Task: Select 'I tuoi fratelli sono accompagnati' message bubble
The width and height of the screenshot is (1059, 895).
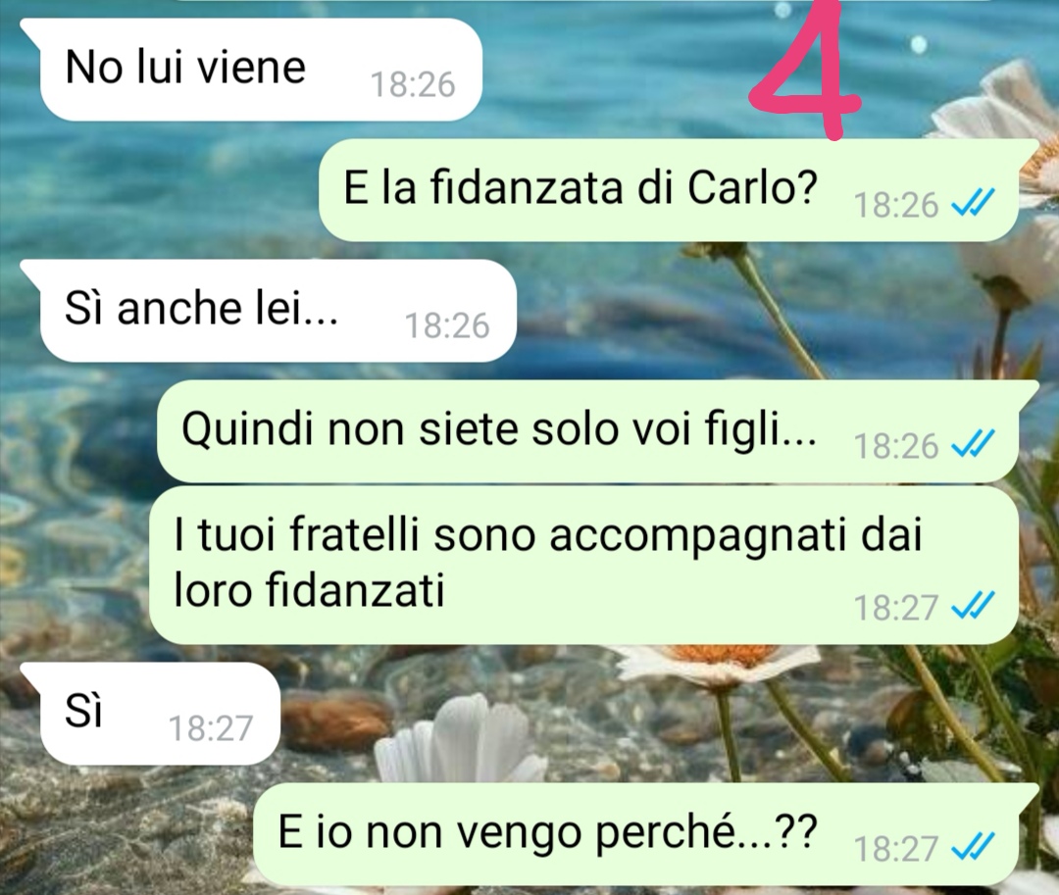Action: click(x=583, y=566)
